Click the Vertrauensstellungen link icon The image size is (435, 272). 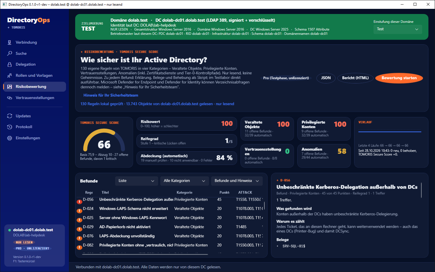10,98
